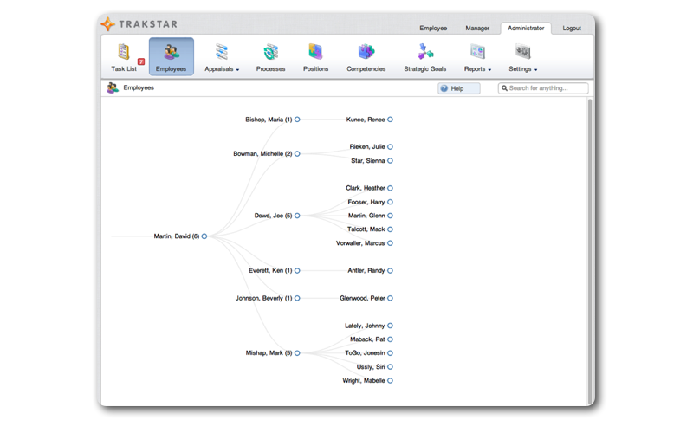Collapse the Mishap, Mark (5) node
Viewport: 693px width, 433px height.
(x=297, y=353)
